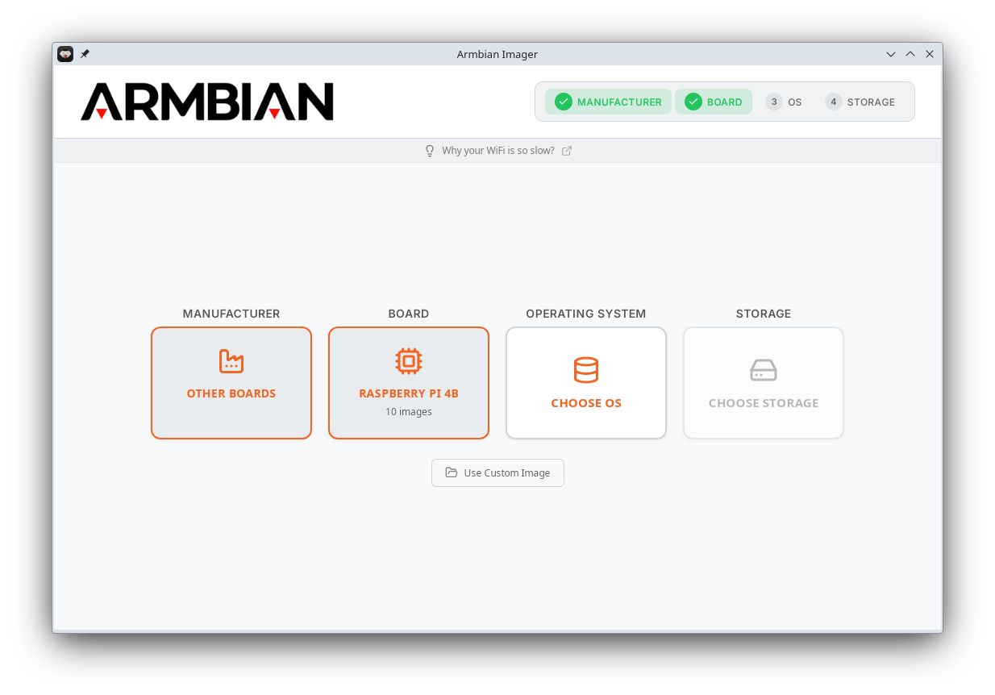The width and height of the screenshot is (995, 695).
Task: Select the Board step in the progress bar
Action: 714,102
